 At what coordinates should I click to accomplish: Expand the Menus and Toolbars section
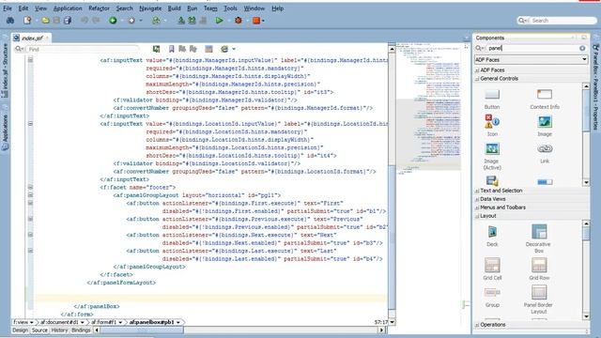click(x=477, y=207)
